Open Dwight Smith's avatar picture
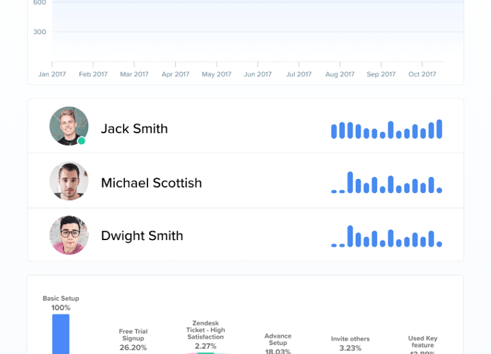The image size is (491, 354). point(69,236)
